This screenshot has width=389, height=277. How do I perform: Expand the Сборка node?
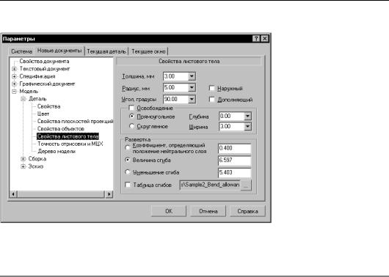(23, 159)
